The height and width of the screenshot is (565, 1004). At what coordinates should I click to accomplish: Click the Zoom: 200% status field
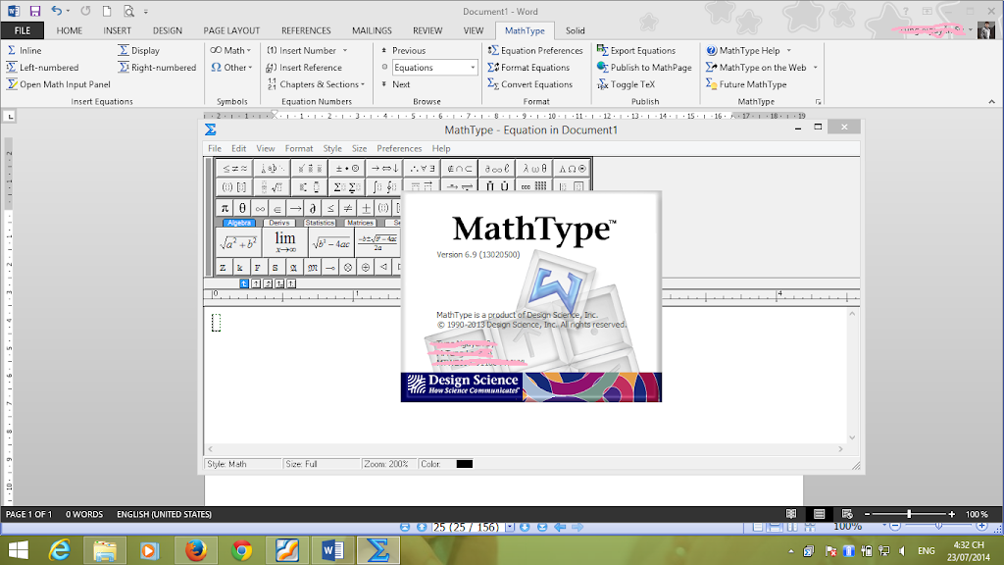[x=387, y=464]
